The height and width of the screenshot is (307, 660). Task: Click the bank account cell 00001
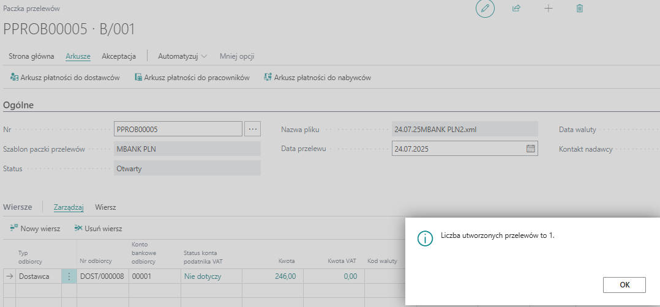click(154, 276)
